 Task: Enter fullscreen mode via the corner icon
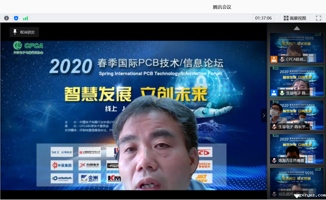(x=318, y=18)
